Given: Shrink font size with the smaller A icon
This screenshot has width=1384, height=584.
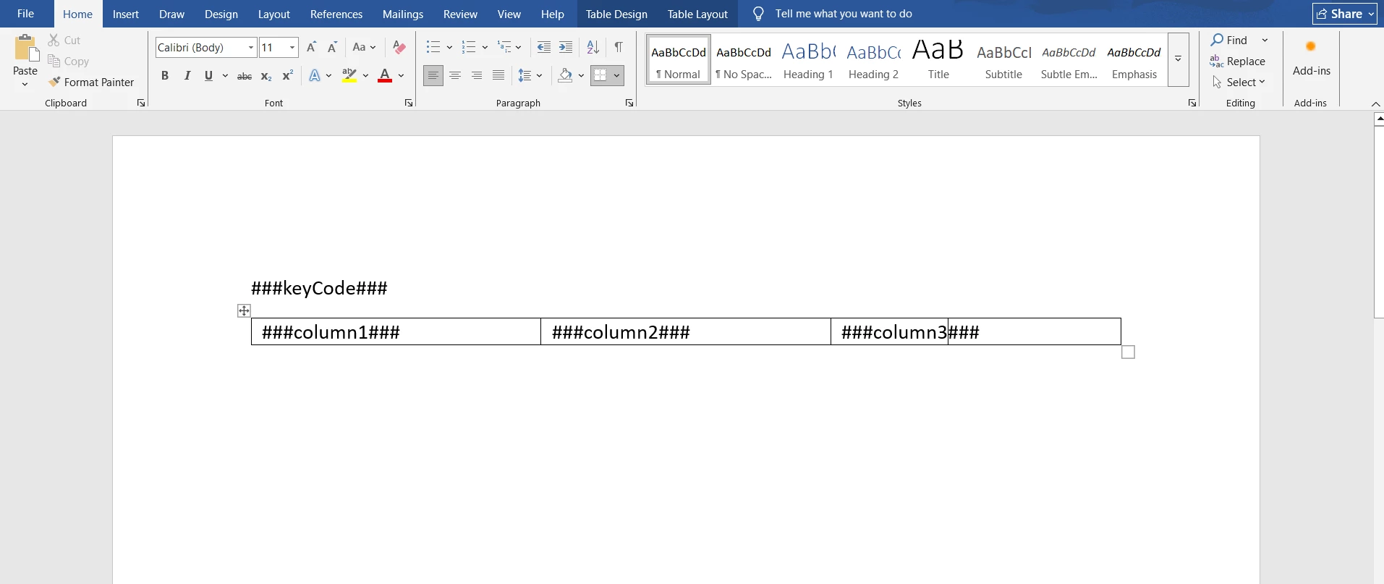Looking at the screenshot, I should 332,48.
